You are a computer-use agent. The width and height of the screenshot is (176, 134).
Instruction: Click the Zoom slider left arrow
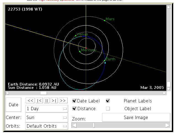tap(74, 125)
